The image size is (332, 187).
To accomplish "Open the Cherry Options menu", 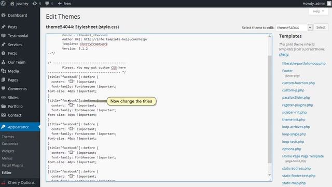I will coord(21,182).
